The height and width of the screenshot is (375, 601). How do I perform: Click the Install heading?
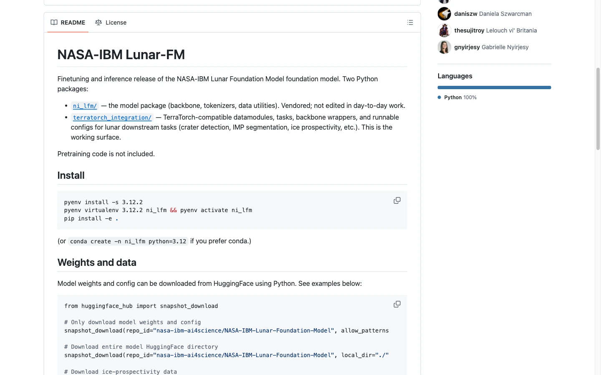pyautogui.click(x=71, y=175)
